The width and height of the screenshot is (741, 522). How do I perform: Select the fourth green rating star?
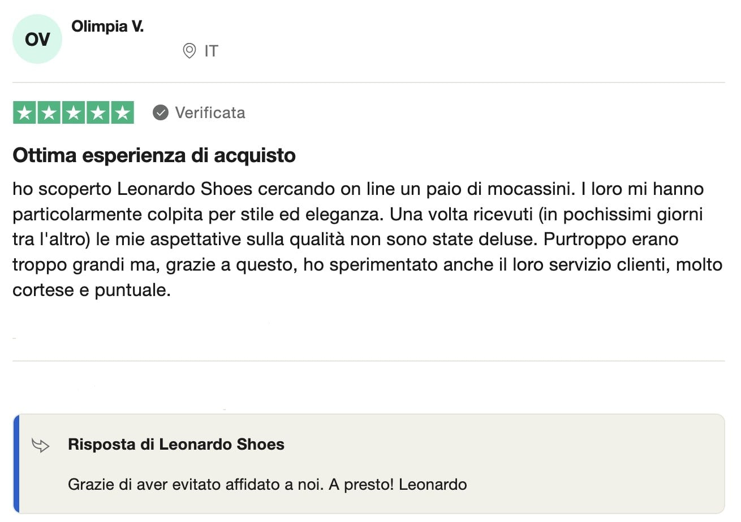click(98, 112)
